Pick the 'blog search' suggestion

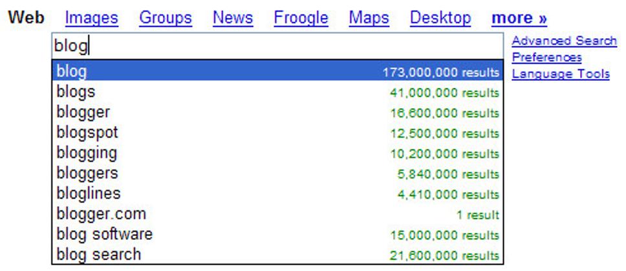pyautogui.click(x=277, y=254)
